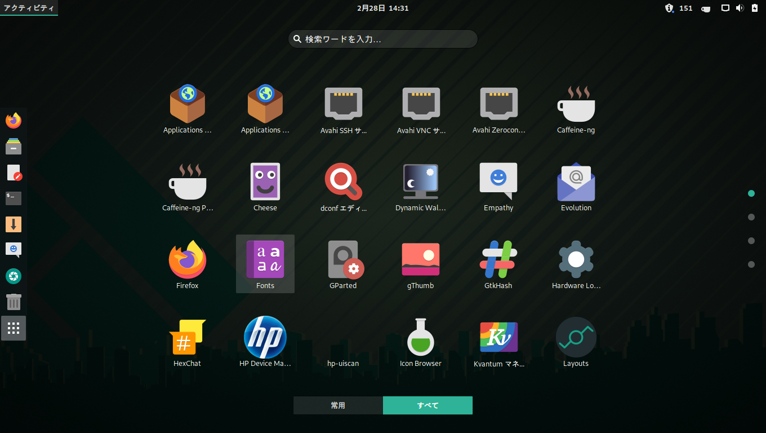Launch the Fonts viewer
The image size is (766, 433).
(265, 265)
